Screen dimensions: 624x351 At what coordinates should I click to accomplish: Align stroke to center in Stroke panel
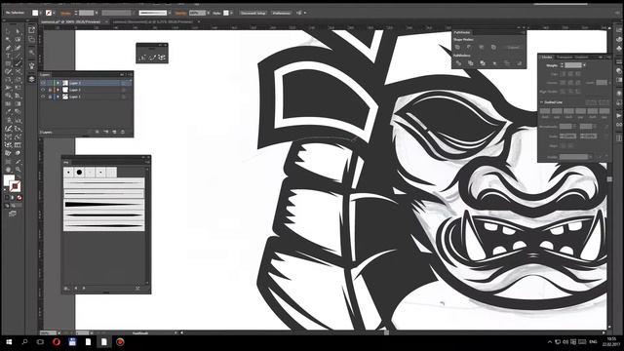tap(563, 91)
